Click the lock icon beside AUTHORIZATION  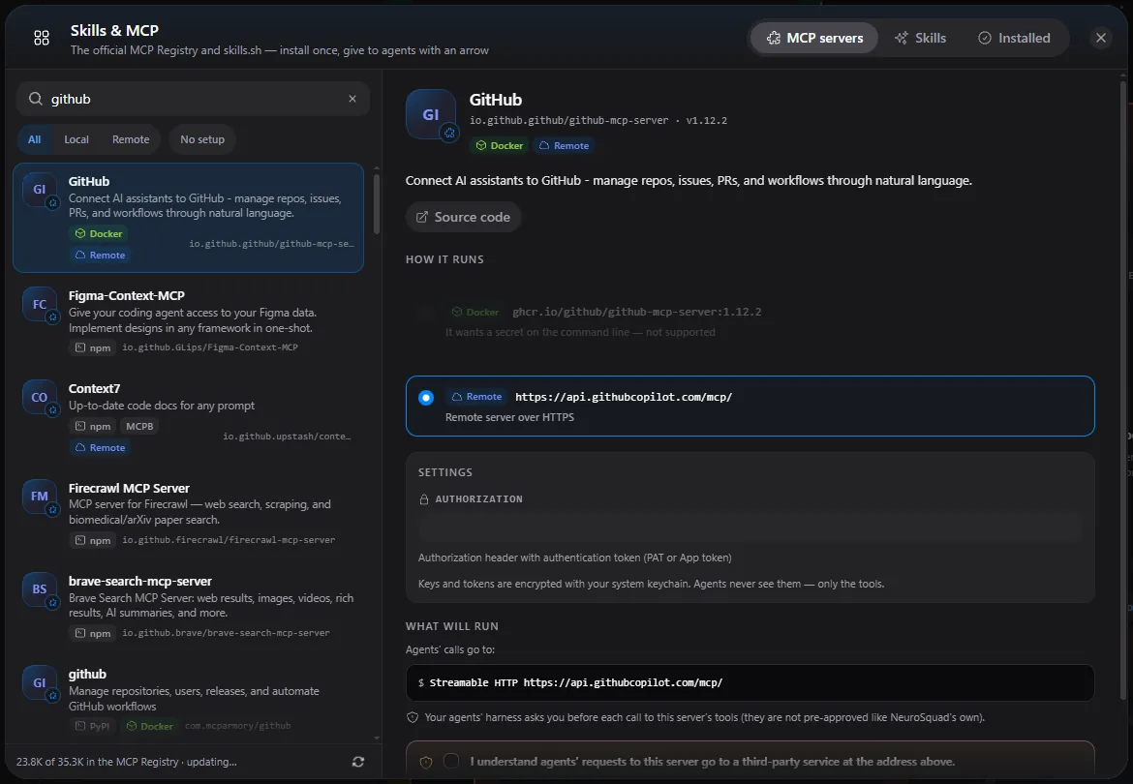pyautogui.click(x=424, y=499)
